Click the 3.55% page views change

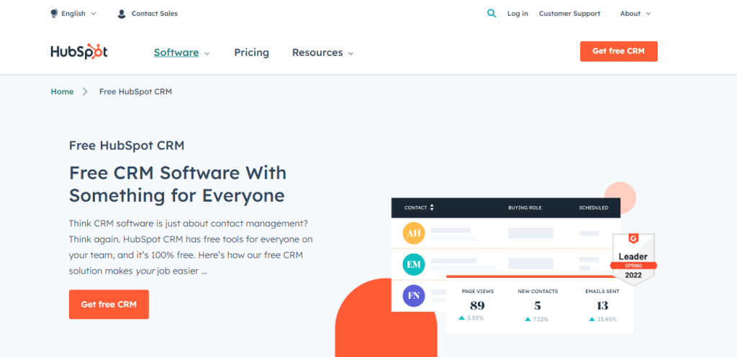coord(471,318)
